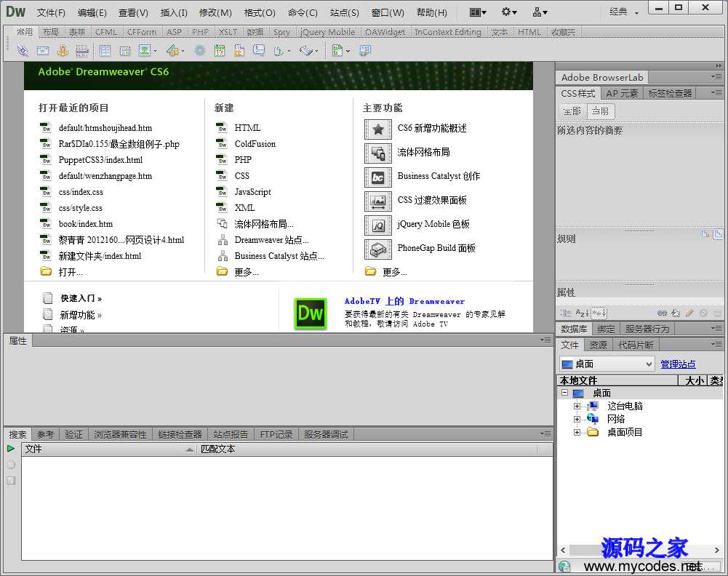The width and height of the screenshot is (728, 576).
Task: Toggle 当前 mode in CSS Styles panel
Action: coord(600,111)
